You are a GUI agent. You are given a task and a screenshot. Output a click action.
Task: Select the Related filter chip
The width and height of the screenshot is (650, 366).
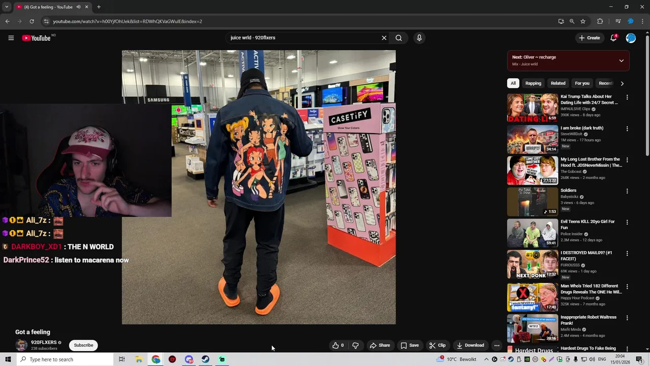tap(558, 83)
